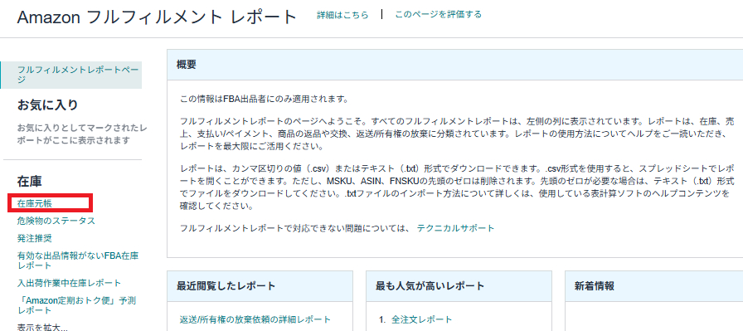Click text この情報はFBA出品者にのみ適用されます。
Screen dimensions: 743x331
tap(265, 100)
